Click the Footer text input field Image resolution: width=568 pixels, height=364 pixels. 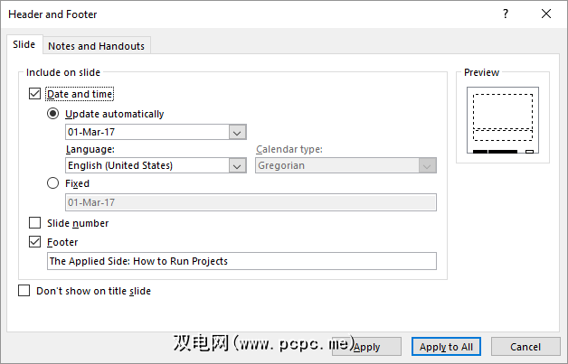click(241, 261)
